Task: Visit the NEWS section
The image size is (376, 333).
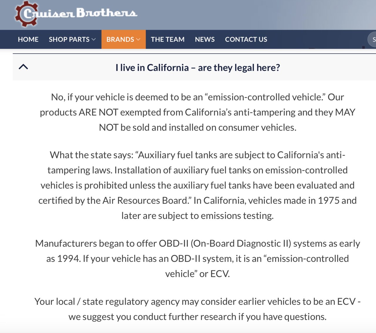Action: (205, 39)
